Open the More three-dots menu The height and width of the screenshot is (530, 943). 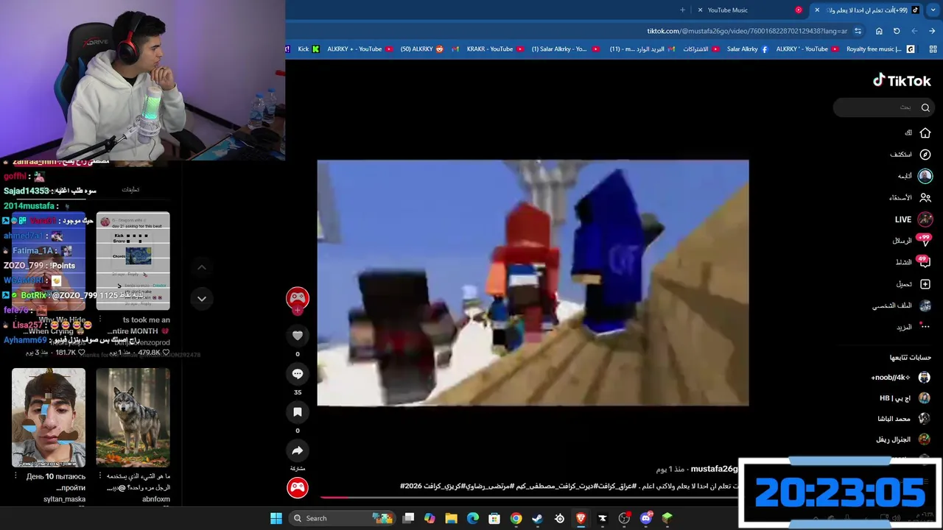tap(925, 327)
